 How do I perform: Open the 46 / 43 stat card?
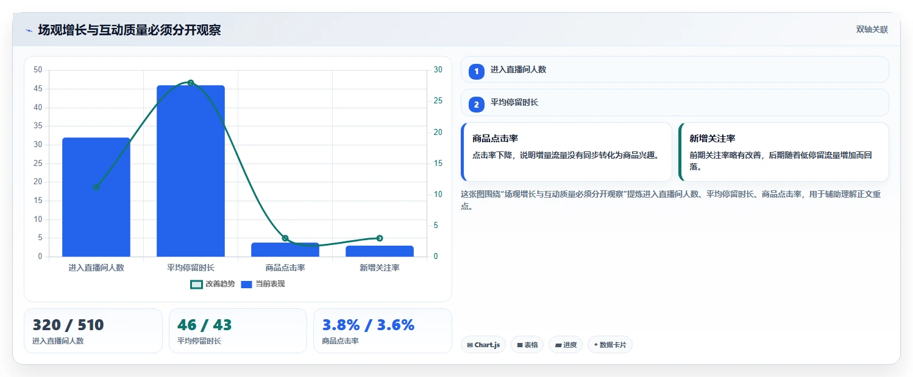[238, 331]
